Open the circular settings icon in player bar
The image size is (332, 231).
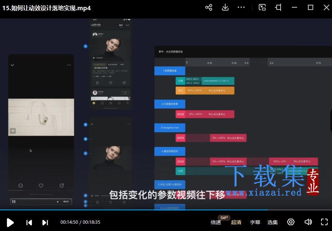click(x=291, y=222)
